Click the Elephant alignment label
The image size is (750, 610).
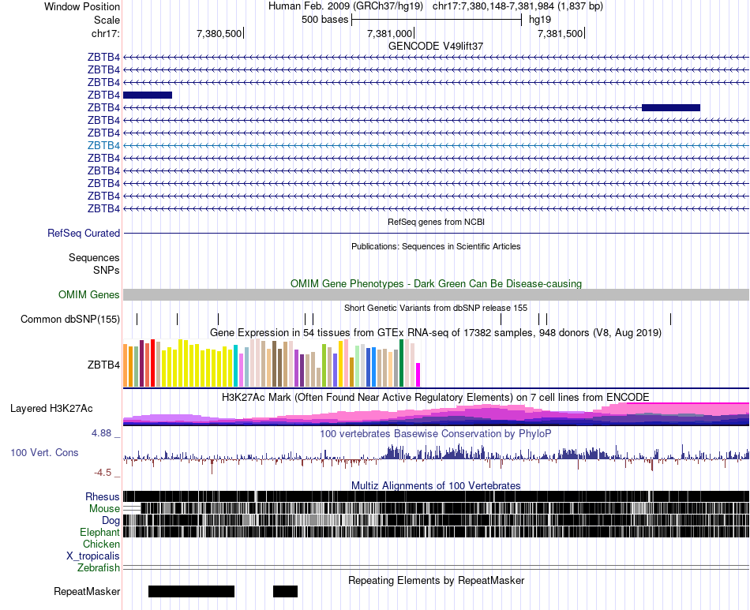[x=99, y=533]
